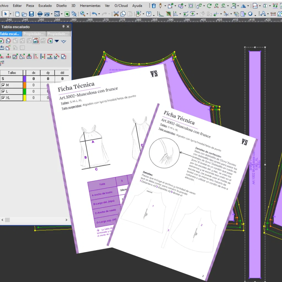Image resolution: width=282 pixels, height=282 pixels.
Task: Click the green clockwise rotate icon
Action: (209, 6)
